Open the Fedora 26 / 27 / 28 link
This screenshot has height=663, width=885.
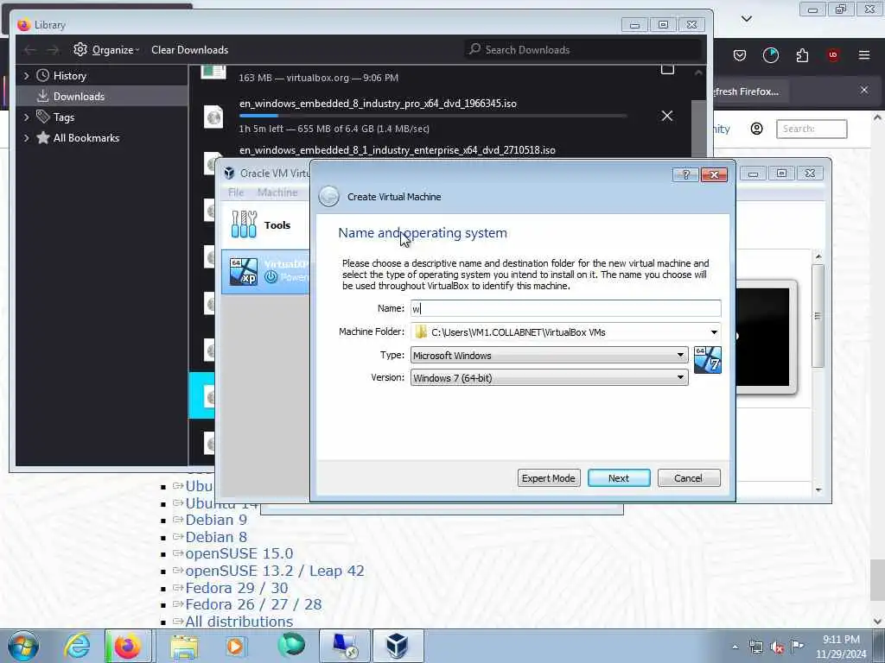253,604
